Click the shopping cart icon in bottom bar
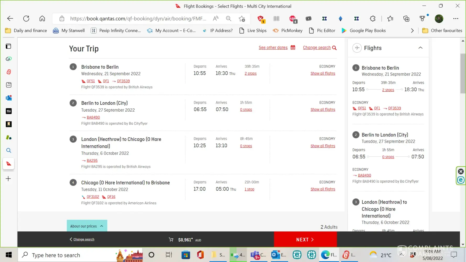Screen dimensions: 466x262 pos(171,239)
